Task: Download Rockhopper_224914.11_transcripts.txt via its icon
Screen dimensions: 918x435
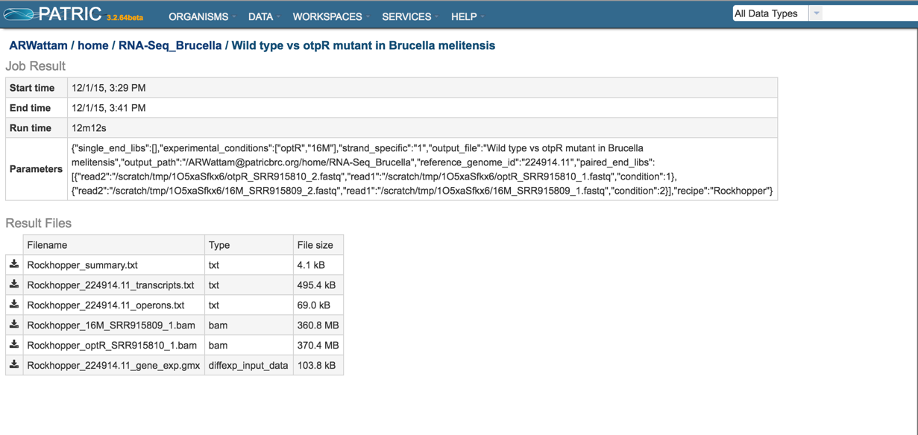Action: coord(14,285)
